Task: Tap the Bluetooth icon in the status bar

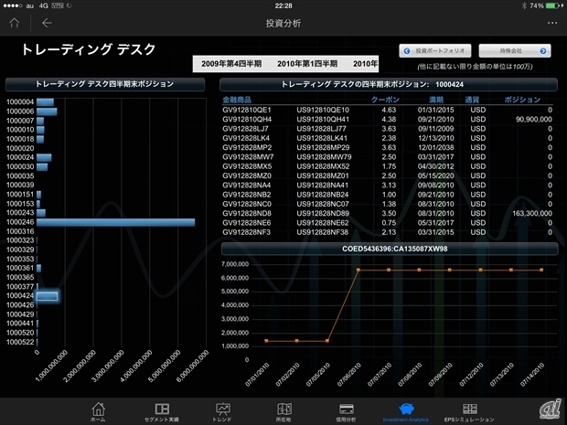Action: [x=524, y=5]
